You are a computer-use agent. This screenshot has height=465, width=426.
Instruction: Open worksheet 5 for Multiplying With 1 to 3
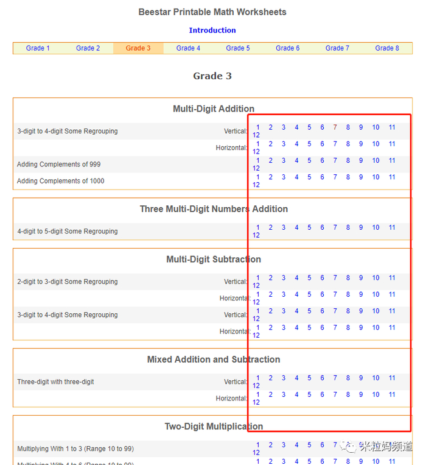click(x=309, y=445)
